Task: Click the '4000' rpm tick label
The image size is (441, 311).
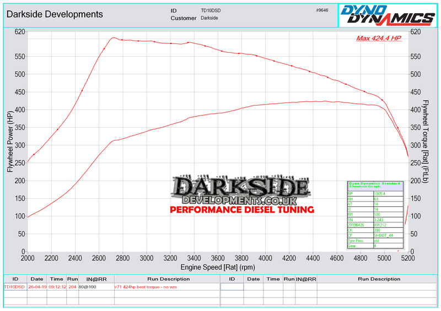Action: click(265, 258)
